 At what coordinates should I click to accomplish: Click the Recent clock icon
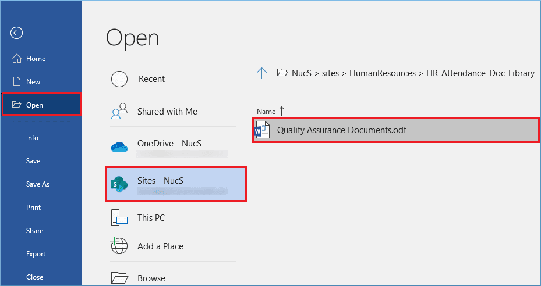click(119, 79)
